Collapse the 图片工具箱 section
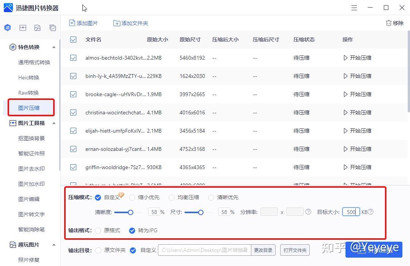 click(54, 123)
